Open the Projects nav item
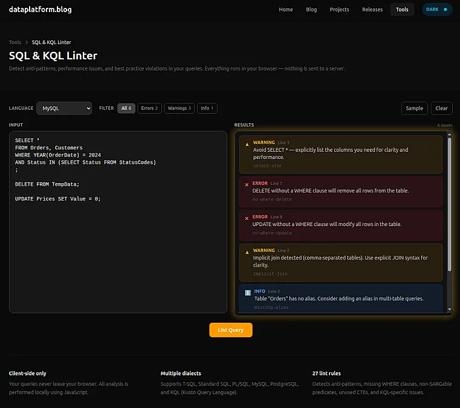Screen dimensions: 460x408 click(339, 10)
